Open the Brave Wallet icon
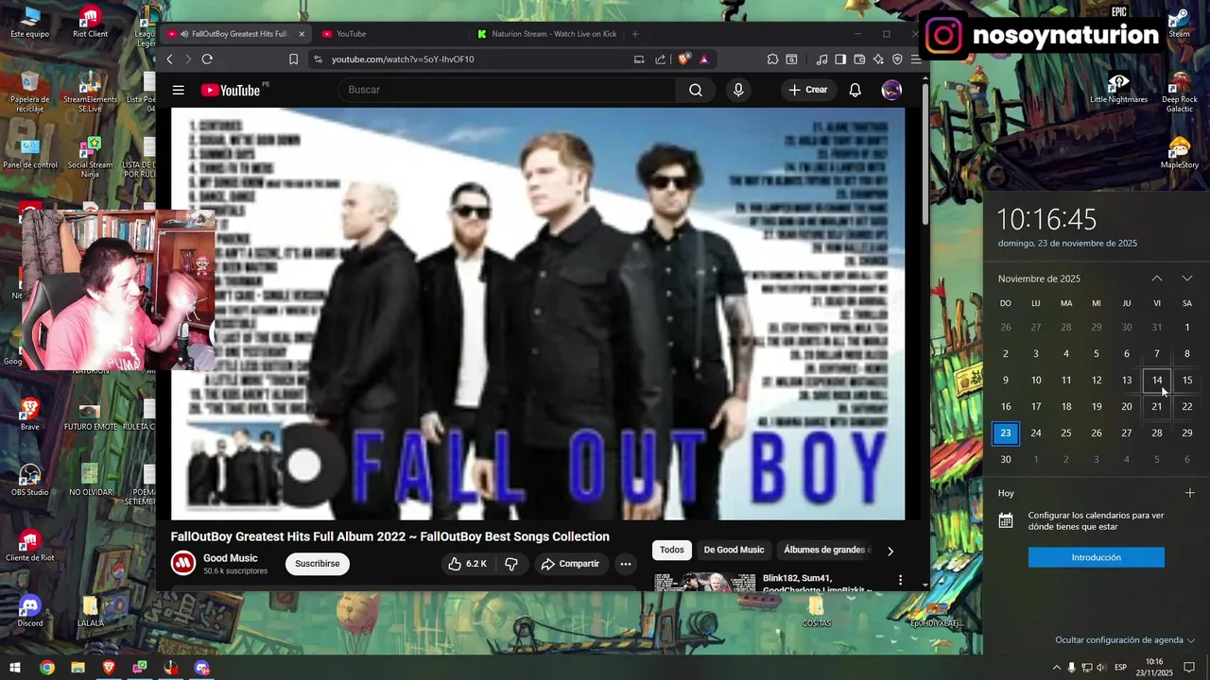The width and height of the screenshot is (1210, 680). 859,59
